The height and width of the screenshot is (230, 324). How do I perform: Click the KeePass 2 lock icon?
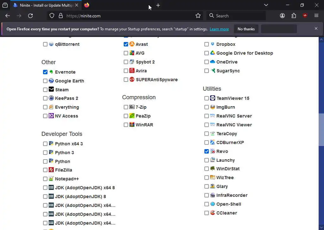click(x=51, y=98)
